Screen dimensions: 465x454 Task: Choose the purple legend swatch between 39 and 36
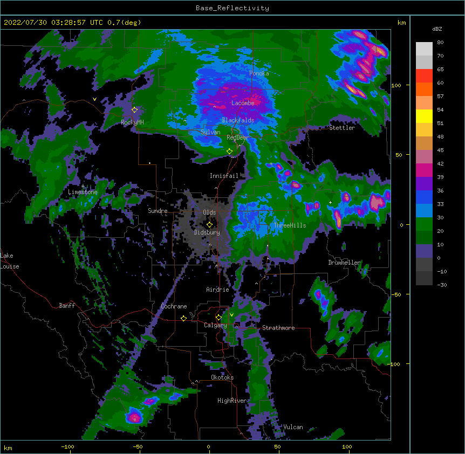pos(424,184)
